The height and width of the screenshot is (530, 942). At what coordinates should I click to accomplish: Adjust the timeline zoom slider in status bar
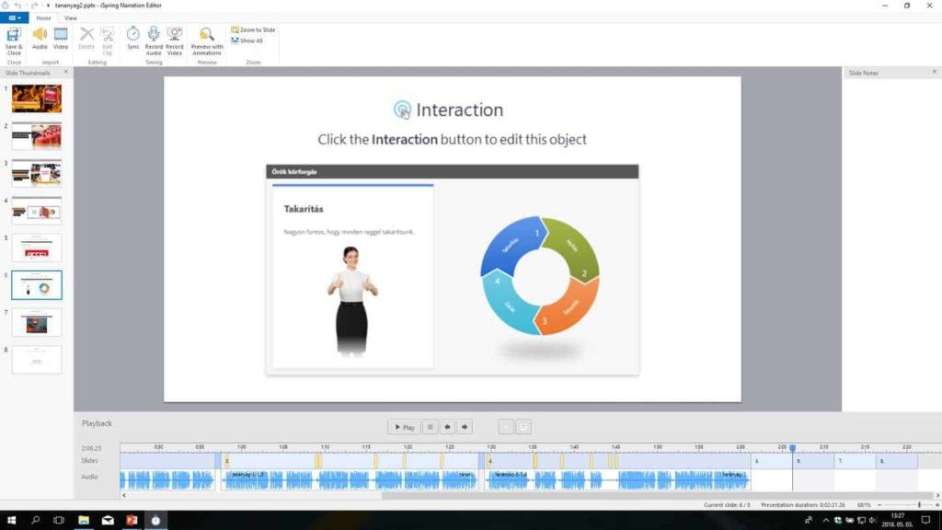918,504
